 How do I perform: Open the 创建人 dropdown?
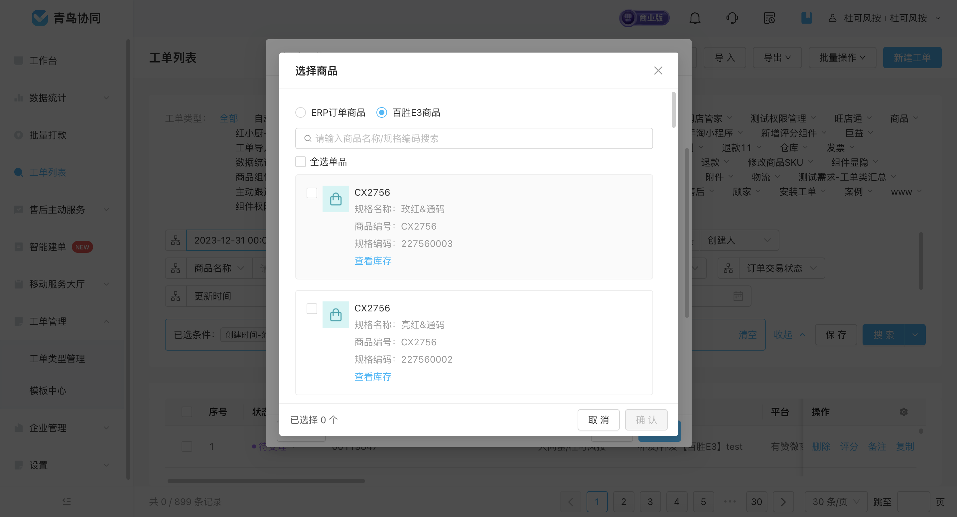[x=739, y=240]
